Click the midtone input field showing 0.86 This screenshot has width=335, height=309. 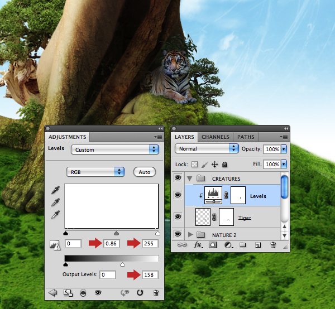pos(112,244)
